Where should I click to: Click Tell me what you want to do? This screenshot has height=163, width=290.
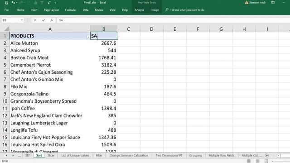click(187, 10)
